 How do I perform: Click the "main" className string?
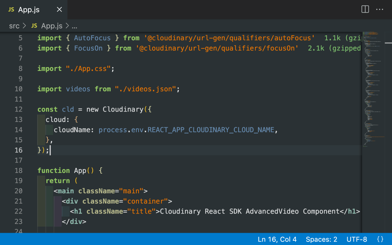point(131,191)
